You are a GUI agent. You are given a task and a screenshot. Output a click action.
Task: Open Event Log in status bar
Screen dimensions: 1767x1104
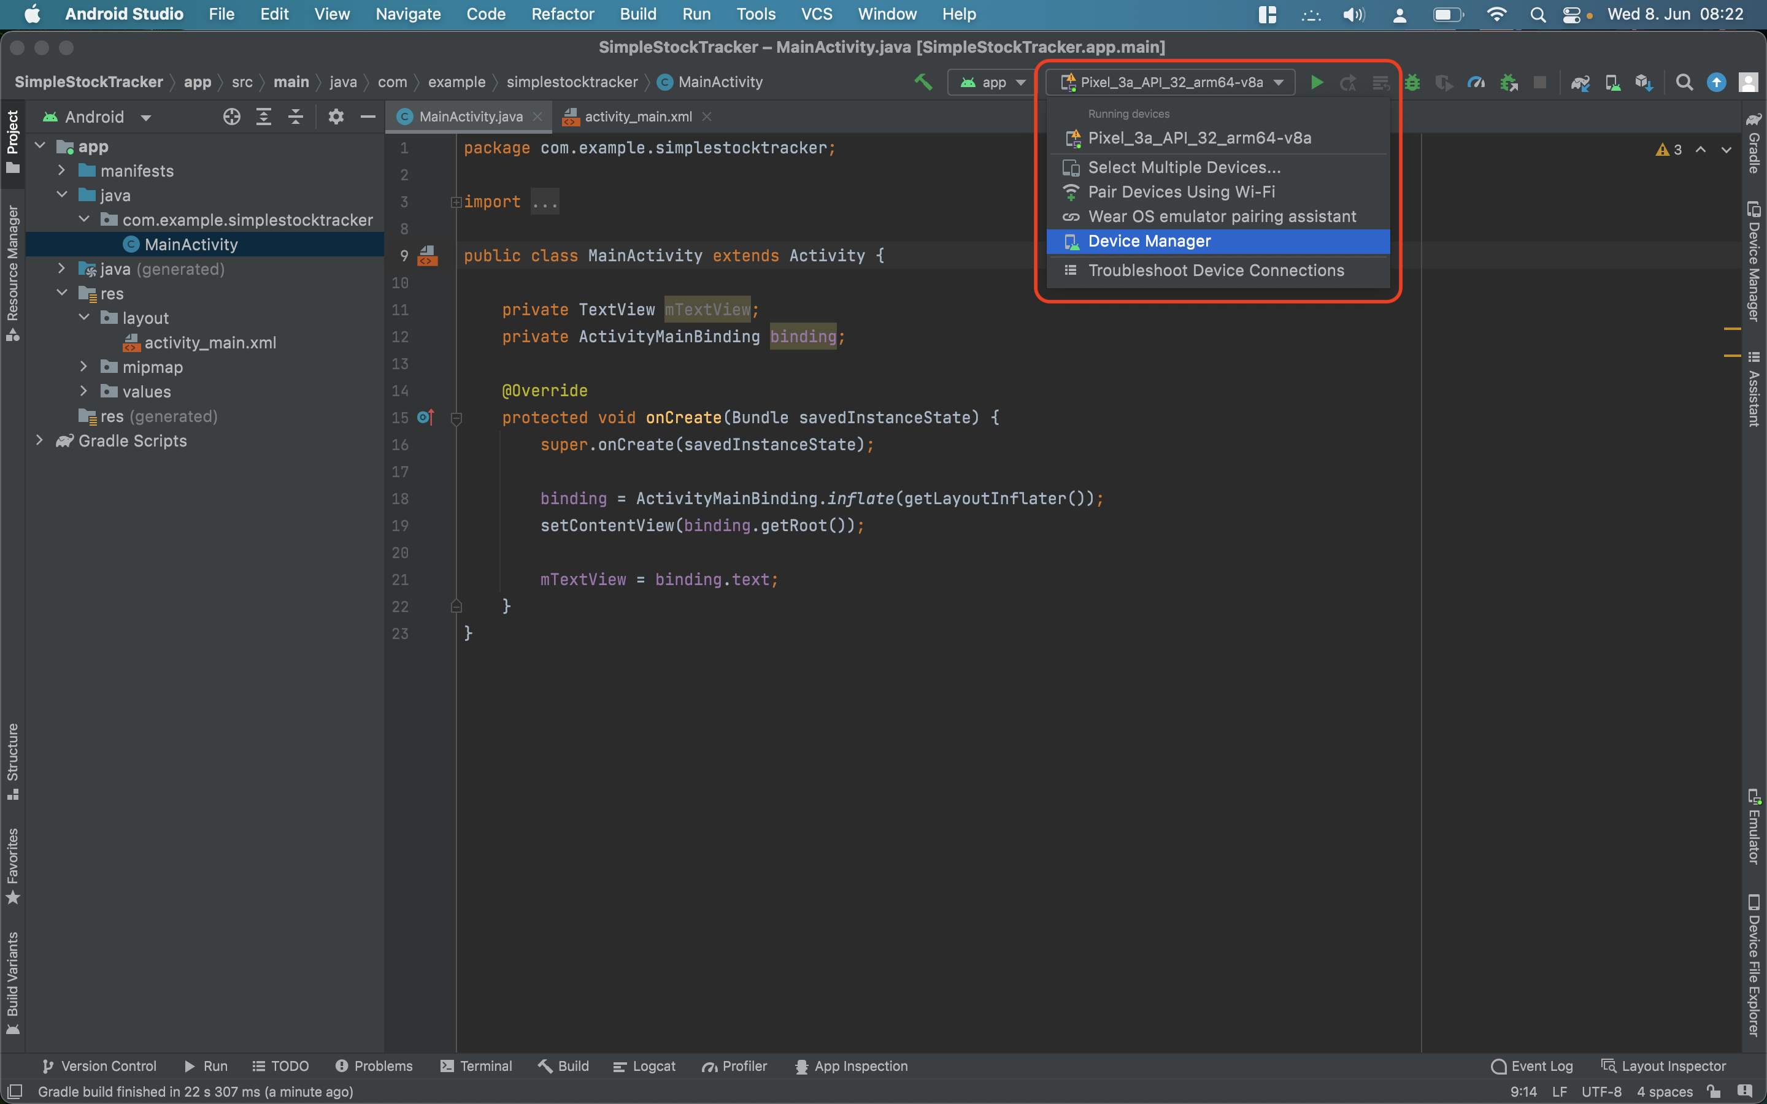point(1532,1066)
